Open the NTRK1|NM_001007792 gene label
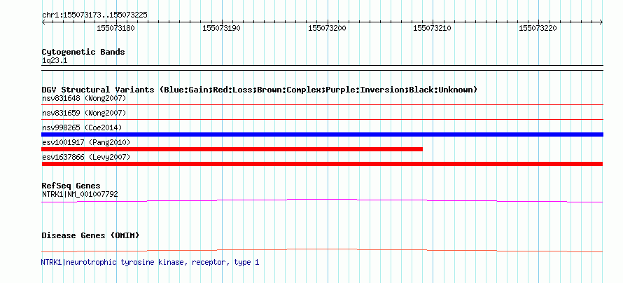623x283 pixels. pos(80,194)
